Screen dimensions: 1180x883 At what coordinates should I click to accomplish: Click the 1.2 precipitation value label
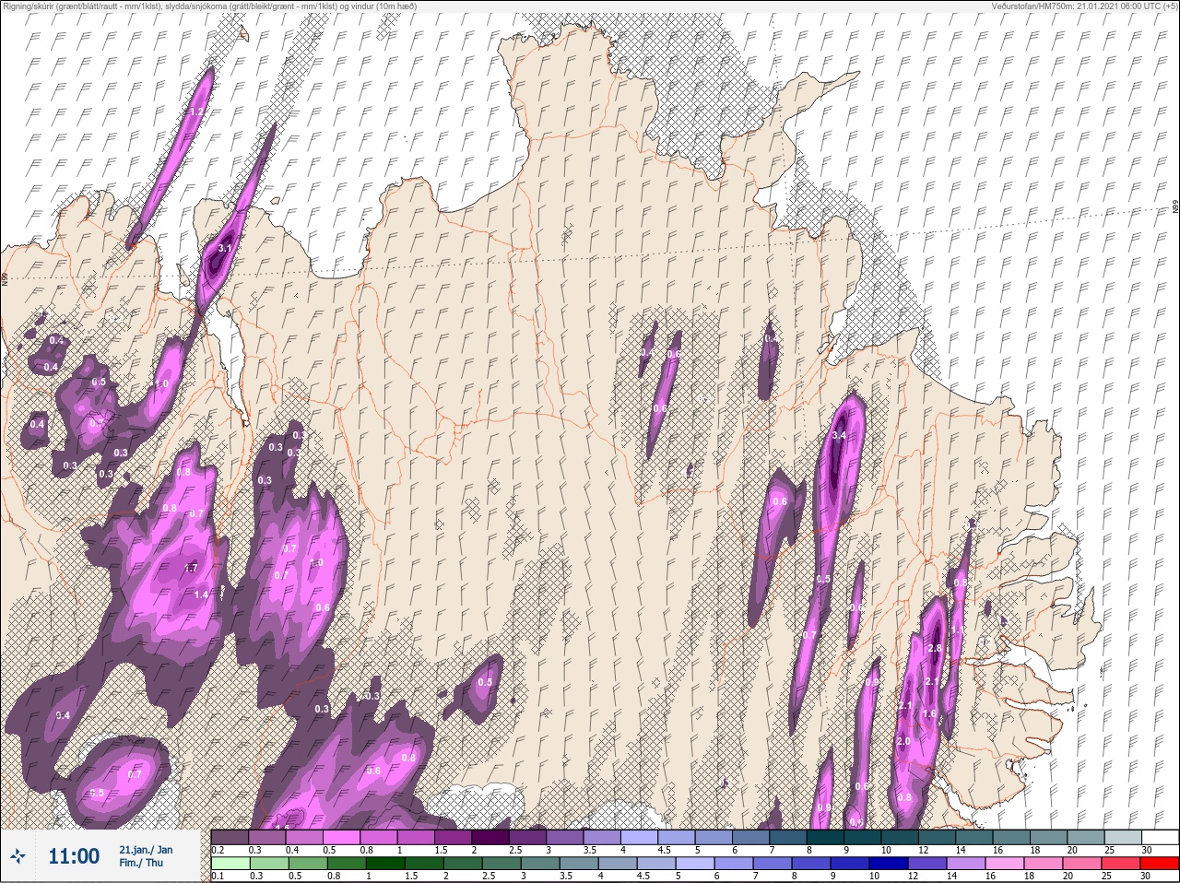pyautogui.click(x=195, y=112)
